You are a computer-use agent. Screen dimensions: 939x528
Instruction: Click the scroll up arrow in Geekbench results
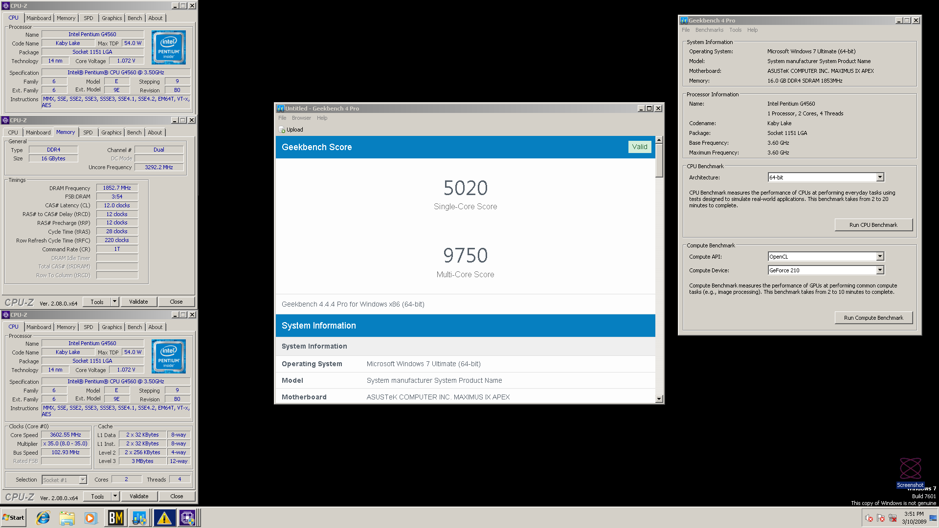pyautogui.click(x=659, y=140)
